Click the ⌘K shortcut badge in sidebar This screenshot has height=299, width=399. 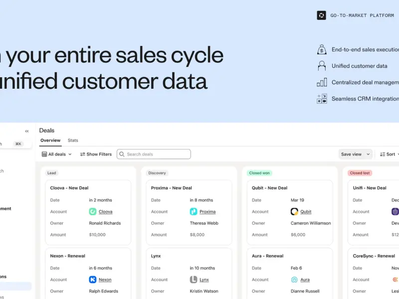pyautogui.click(x=18, y=144)
